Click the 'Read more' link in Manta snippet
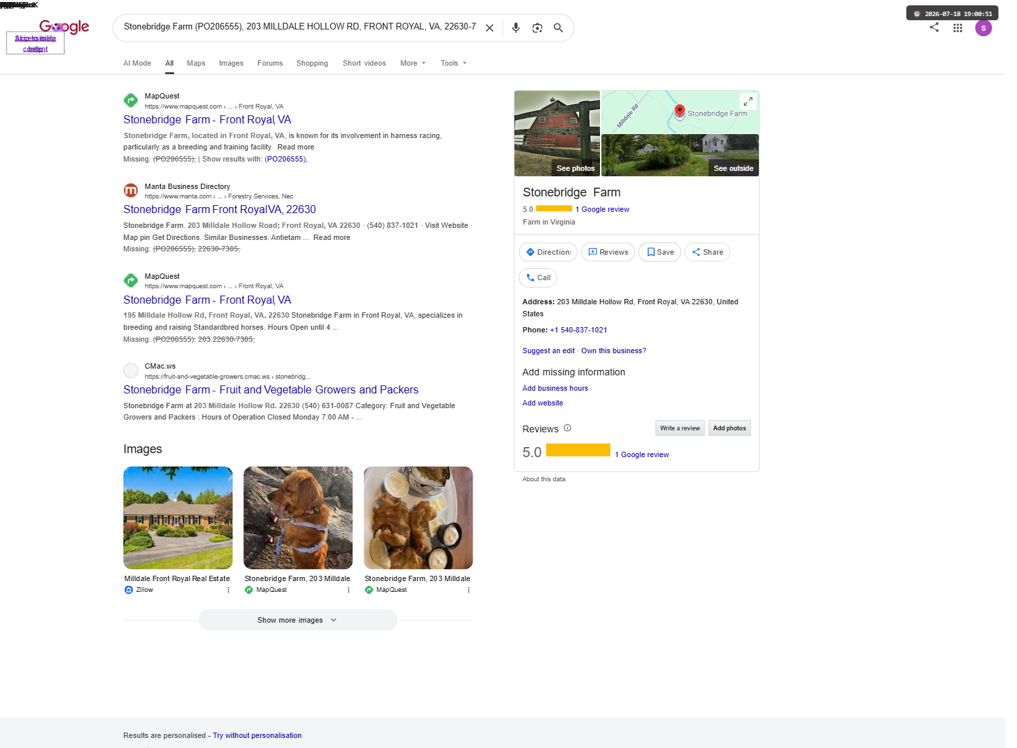1017x748 pixels. [x=332, y=238]
